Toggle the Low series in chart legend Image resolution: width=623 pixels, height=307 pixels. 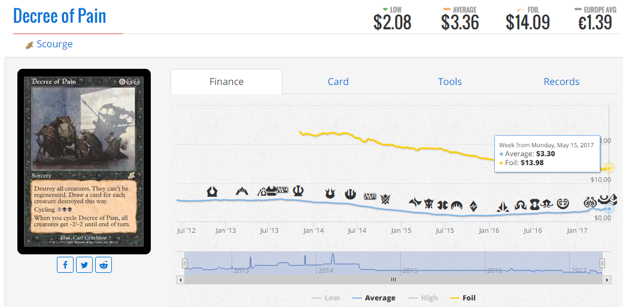click(x=326, y=298)
